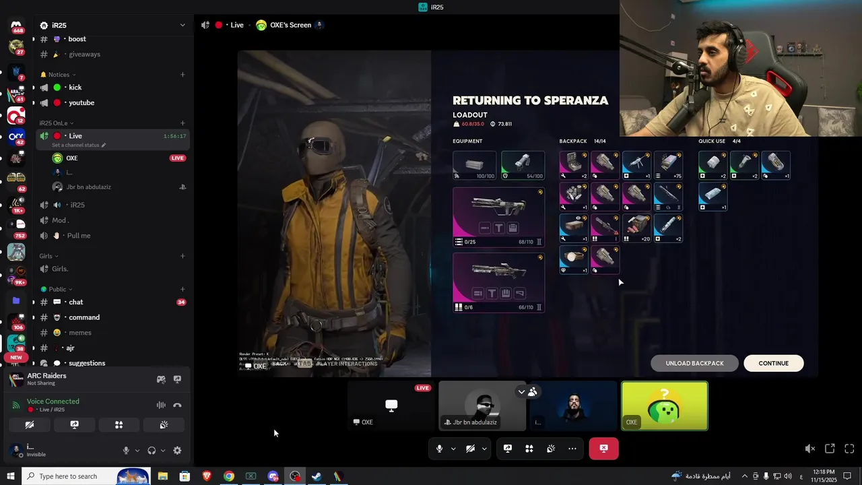
Task: Open the chat text channel
Action: pyautogui.click(x=112, y=302)
